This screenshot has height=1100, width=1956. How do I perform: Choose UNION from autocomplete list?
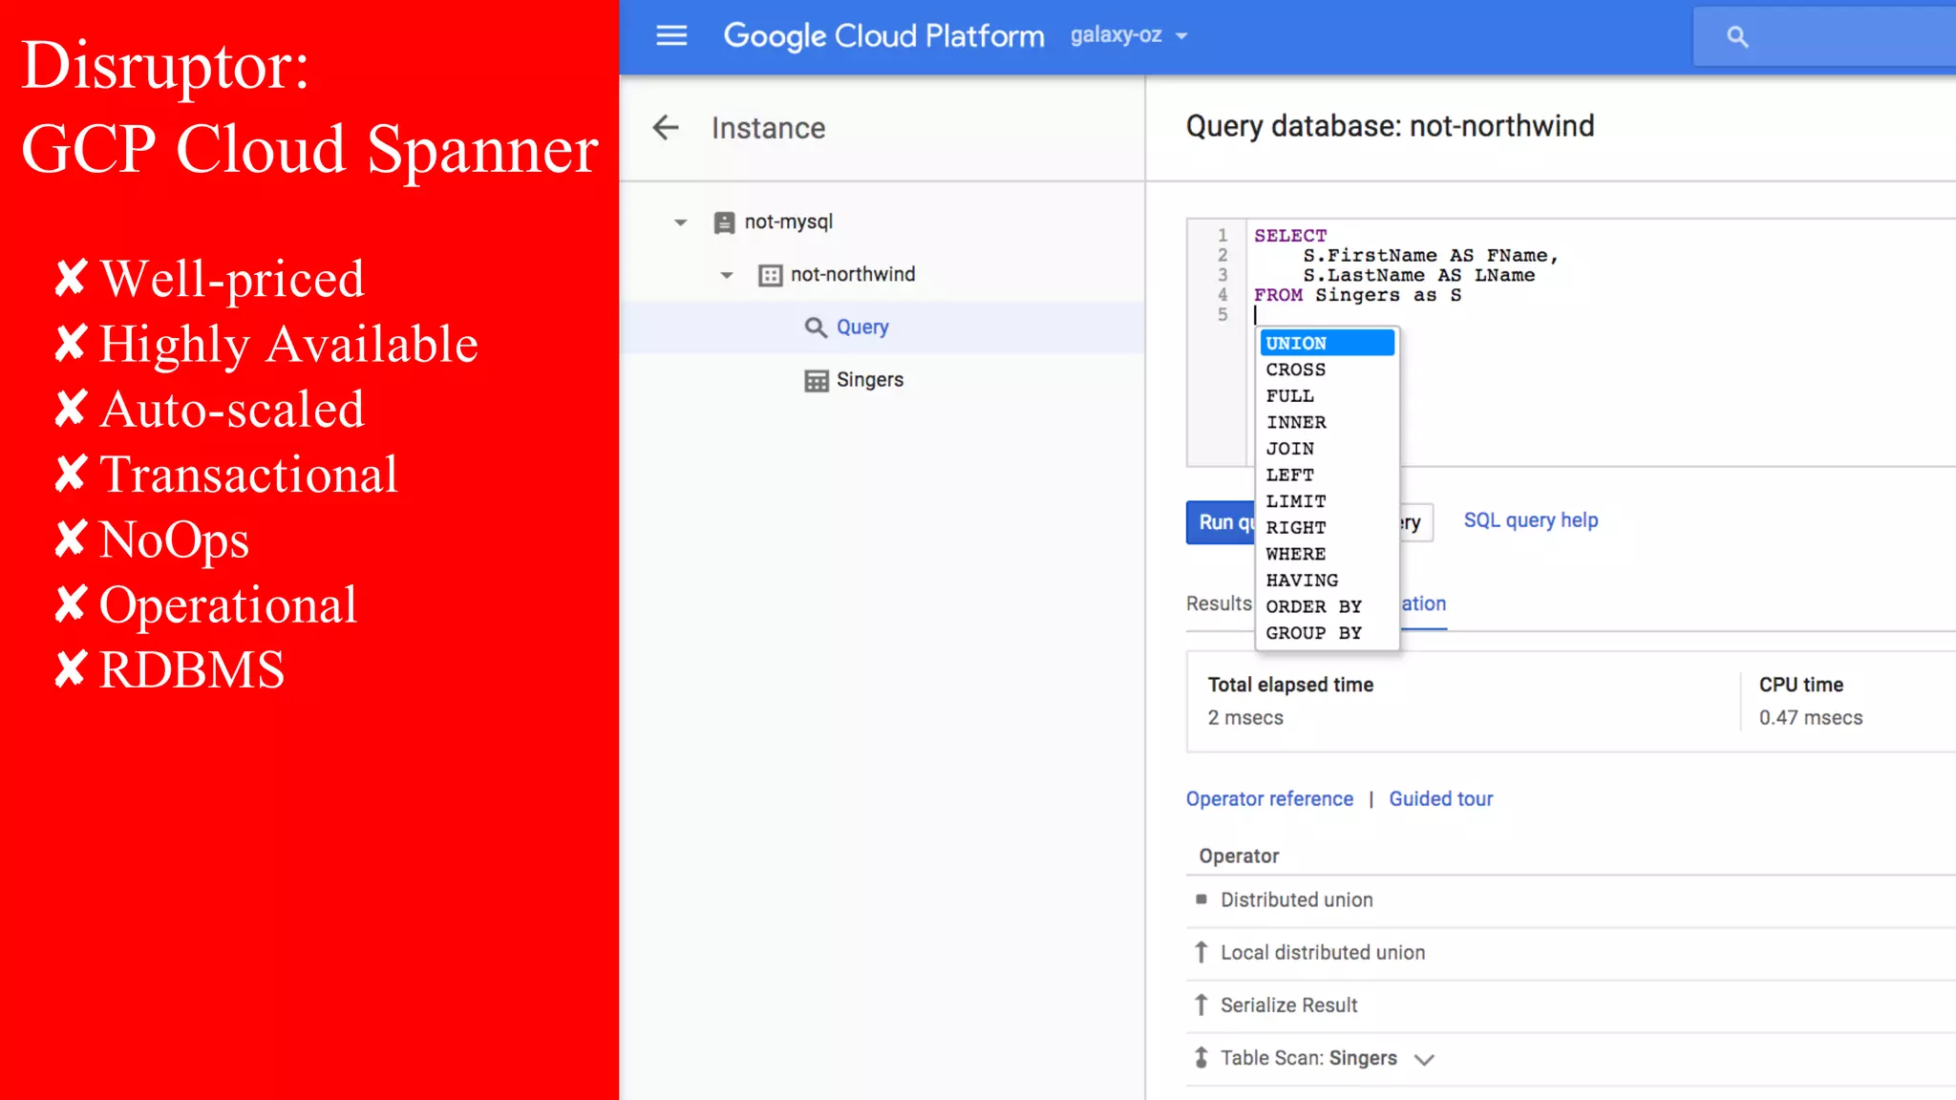[1328, 343]
